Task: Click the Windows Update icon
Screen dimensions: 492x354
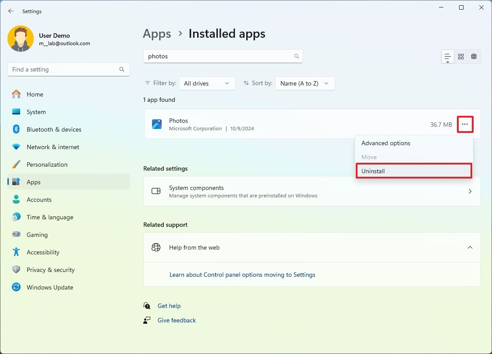Action: coord(16,287)
